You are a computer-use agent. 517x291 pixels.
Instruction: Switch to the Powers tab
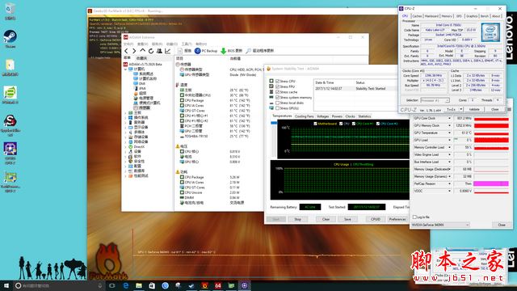337,116
